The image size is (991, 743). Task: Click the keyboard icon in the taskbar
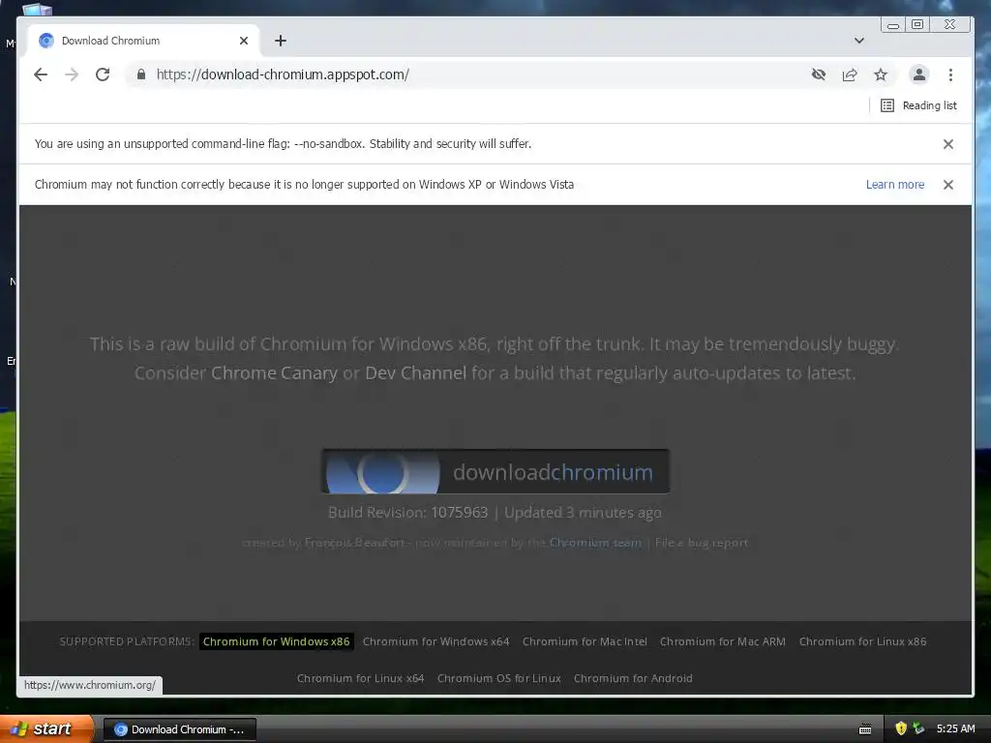pos(865,729)
